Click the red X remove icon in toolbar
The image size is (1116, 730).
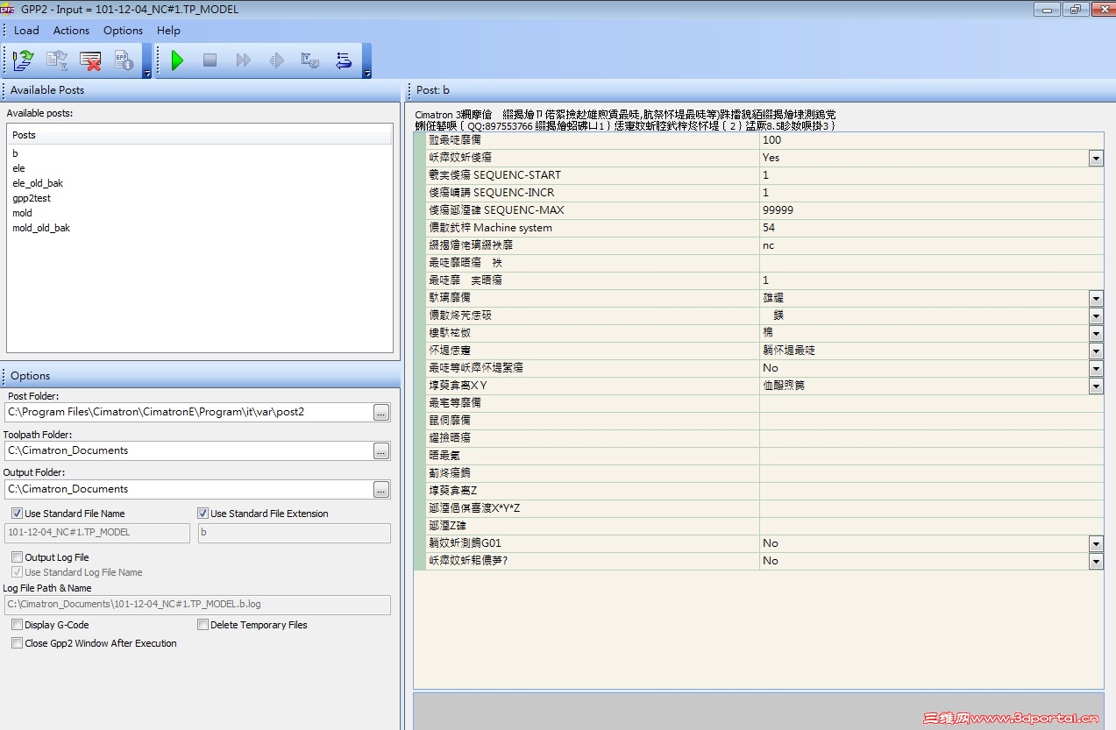point(90,60)
